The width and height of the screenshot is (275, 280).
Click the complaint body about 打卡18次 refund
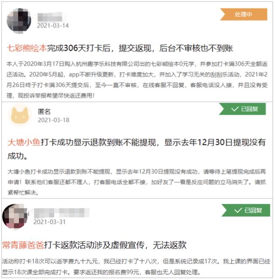pyautogui.click(x=136, y=267)
